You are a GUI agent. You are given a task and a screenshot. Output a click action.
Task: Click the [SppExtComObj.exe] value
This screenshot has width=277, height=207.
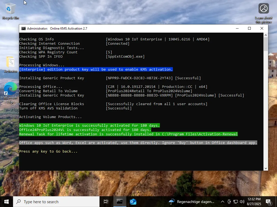tap(125, 57)
